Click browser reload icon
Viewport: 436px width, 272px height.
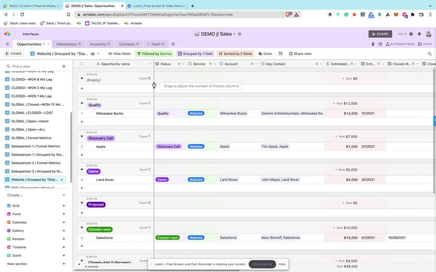[22, 14]
